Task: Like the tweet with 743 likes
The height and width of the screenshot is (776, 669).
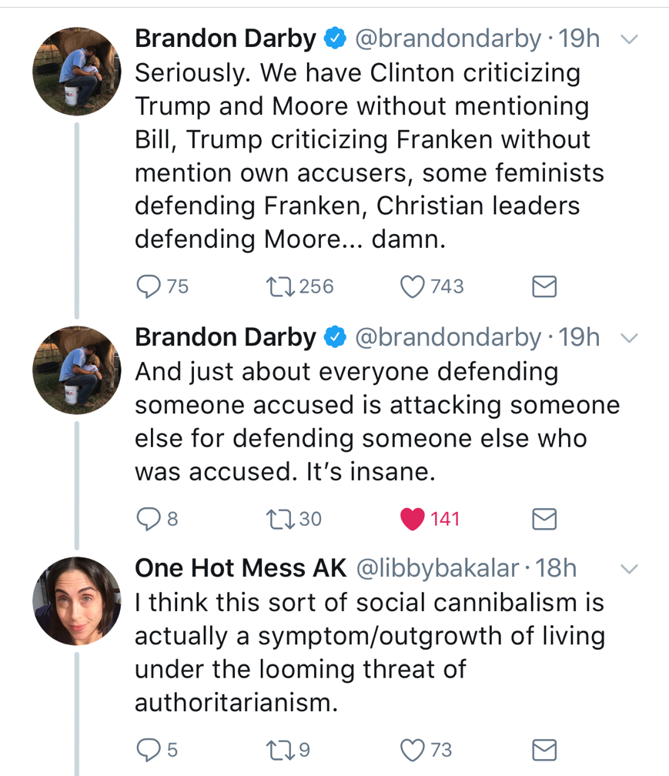Action: coord(413,286)
